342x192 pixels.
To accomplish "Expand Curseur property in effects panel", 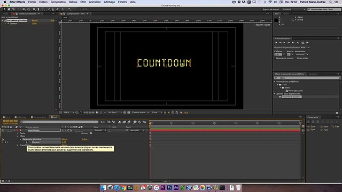I will coord(5,23).
